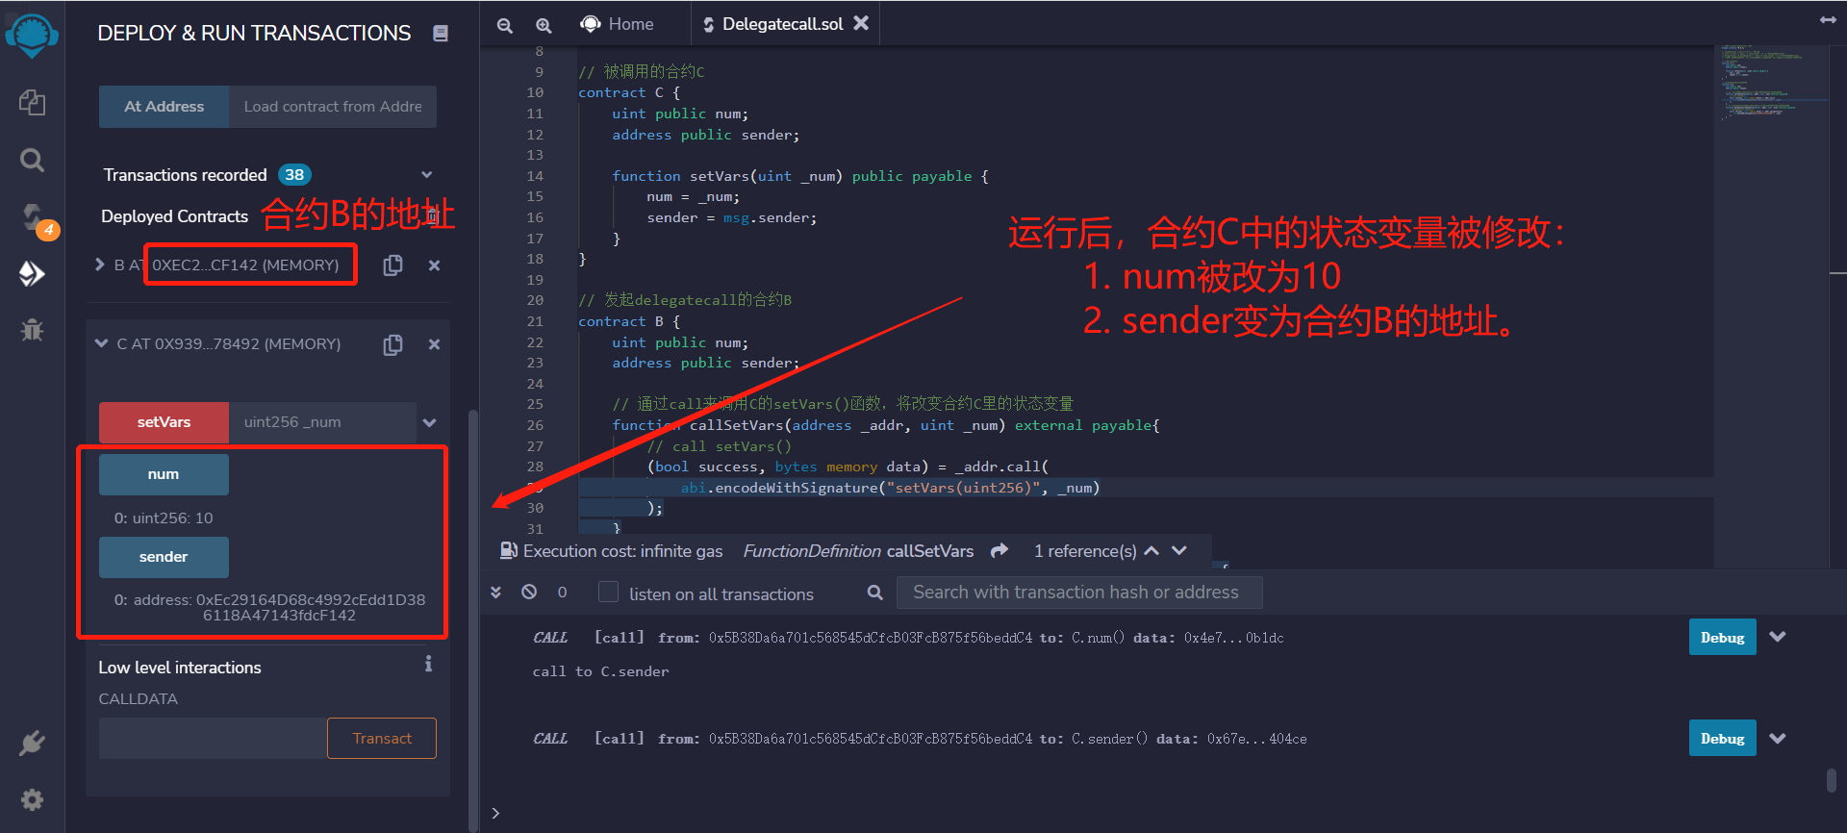Expand the setVars function parameters
This screenshot has width=1847, height=833.
point(429,422)
